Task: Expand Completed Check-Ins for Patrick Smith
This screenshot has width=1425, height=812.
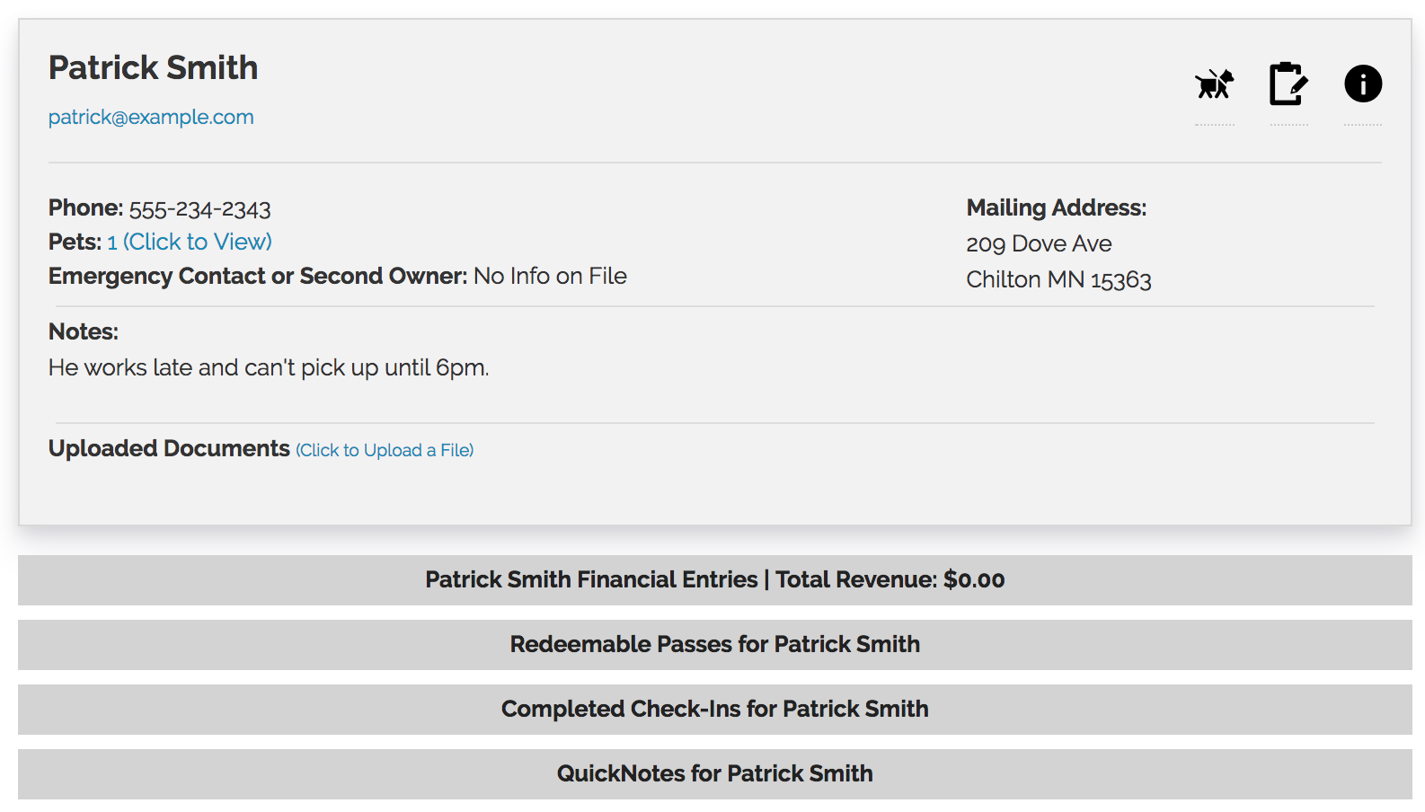Action: coord(715,710)
